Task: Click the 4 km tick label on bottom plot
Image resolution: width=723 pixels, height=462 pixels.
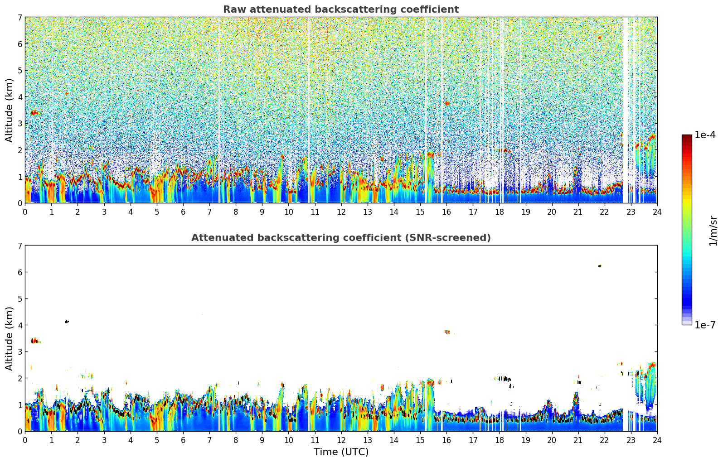Action: (x=19, y=325)
